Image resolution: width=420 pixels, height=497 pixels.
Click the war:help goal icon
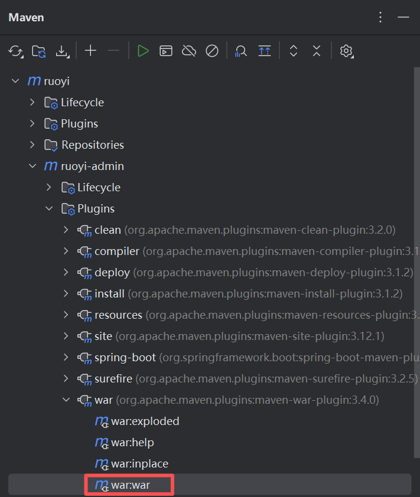[x=102, y=443]
